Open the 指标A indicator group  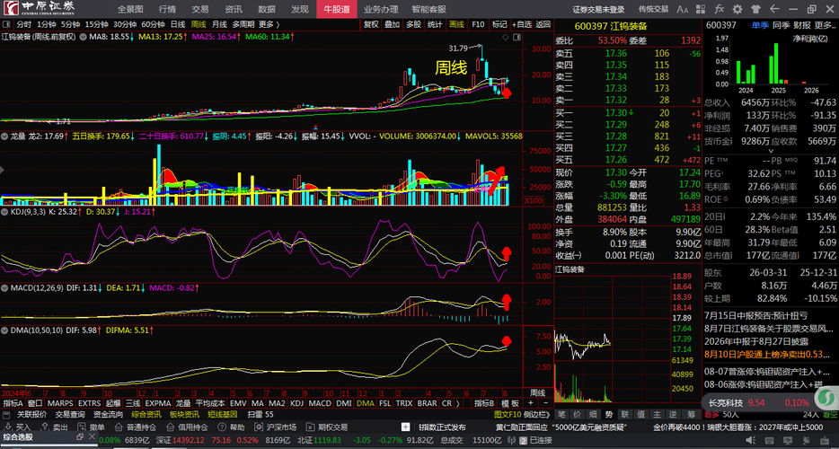coord(13,403)
